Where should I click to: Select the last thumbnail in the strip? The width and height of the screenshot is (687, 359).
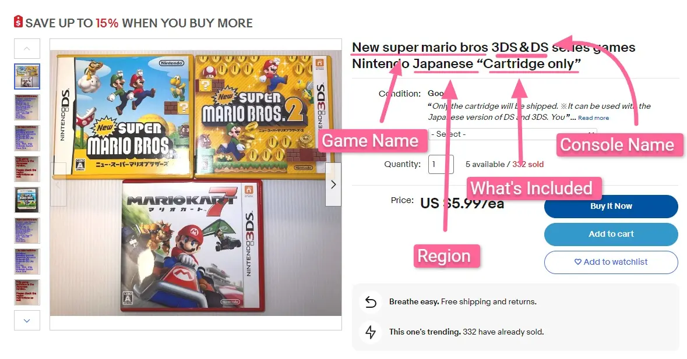(27, 292)
